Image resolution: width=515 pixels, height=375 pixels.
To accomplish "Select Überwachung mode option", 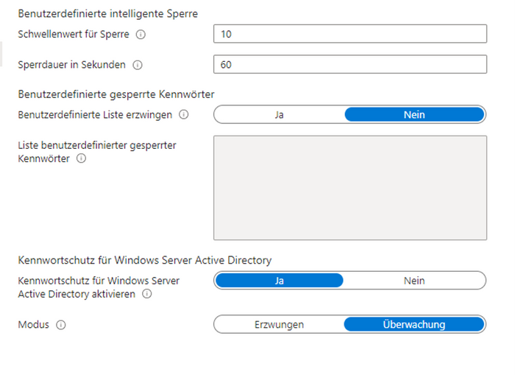I will [414, 324].
